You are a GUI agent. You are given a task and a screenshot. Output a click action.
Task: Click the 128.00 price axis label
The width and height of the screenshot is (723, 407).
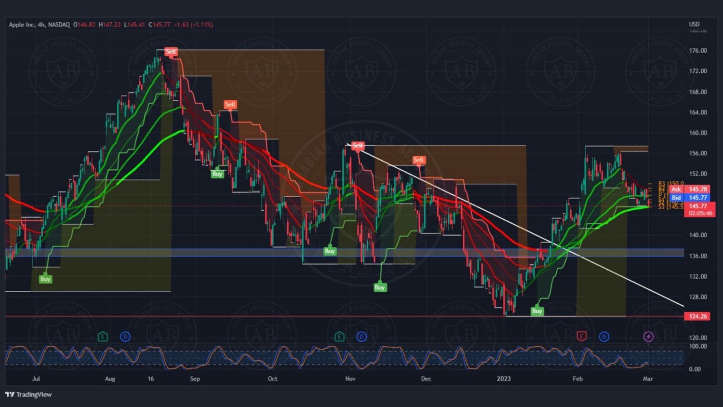(x=698, y=297)
